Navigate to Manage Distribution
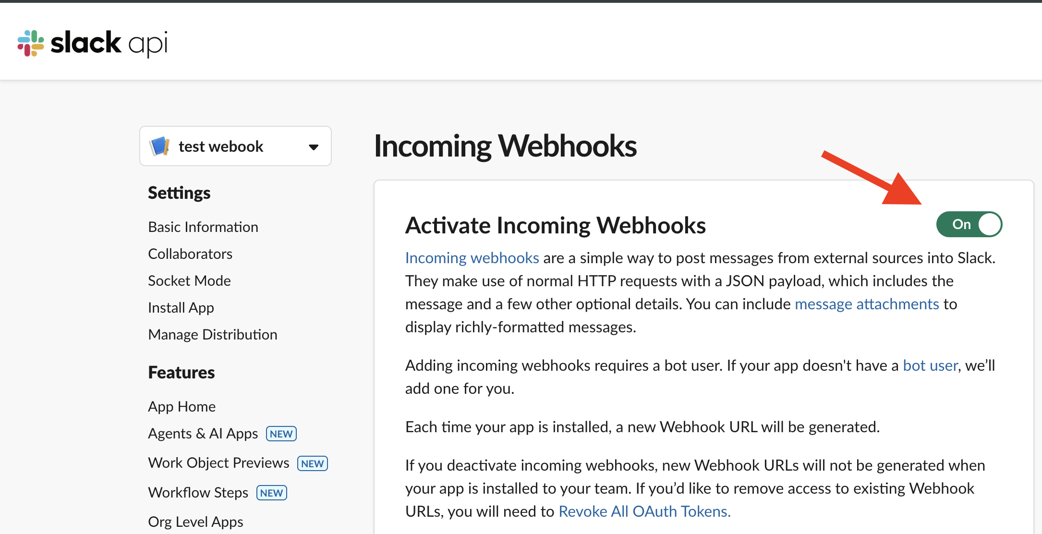Image resolution: width=1042 pixels, height=534 pixels. coord(212,334)
